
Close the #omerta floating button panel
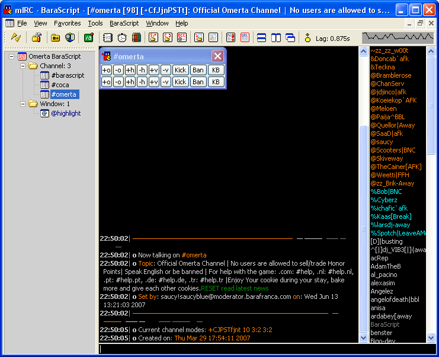(x=217, y=56)
